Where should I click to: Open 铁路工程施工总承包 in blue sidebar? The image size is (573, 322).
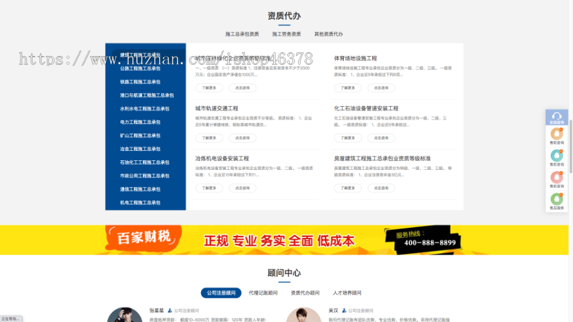coord(140,82)
